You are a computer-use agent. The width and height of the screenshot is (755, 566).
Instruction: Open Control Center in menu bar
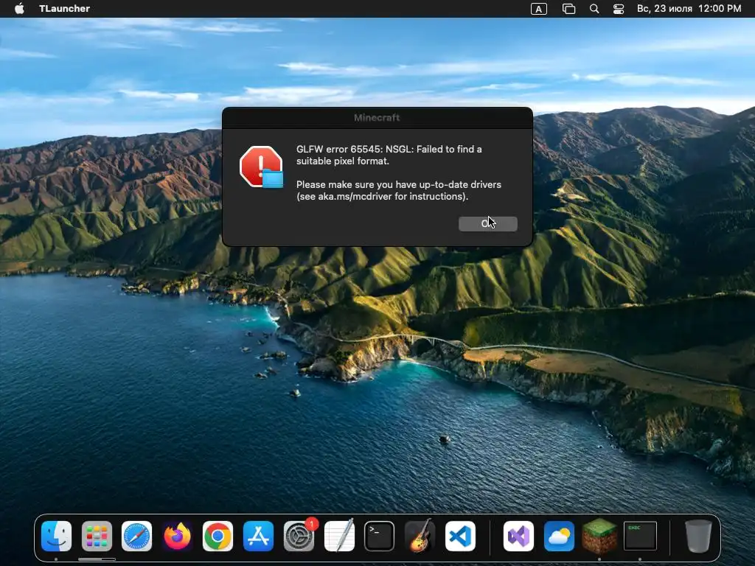(619, 9)
